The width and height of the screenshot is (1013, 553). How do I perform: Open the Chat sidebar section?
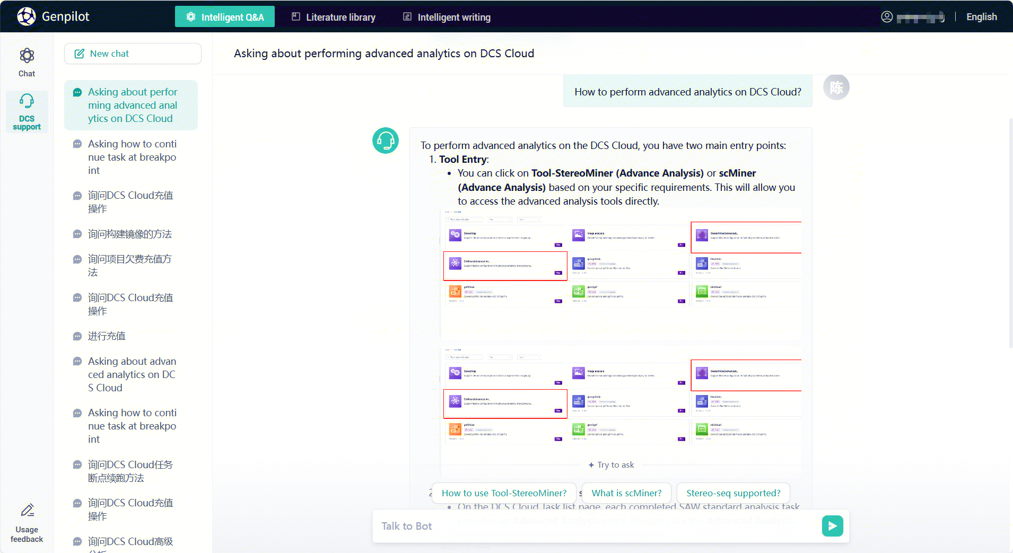coord(27,62)
